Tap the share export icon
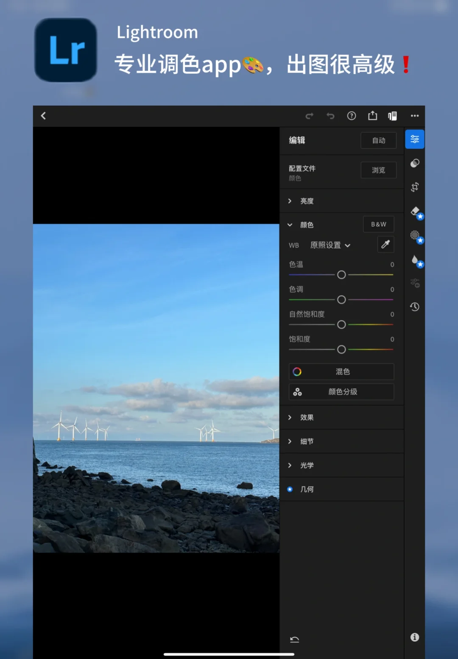458x659 pixels. [372, 115]
